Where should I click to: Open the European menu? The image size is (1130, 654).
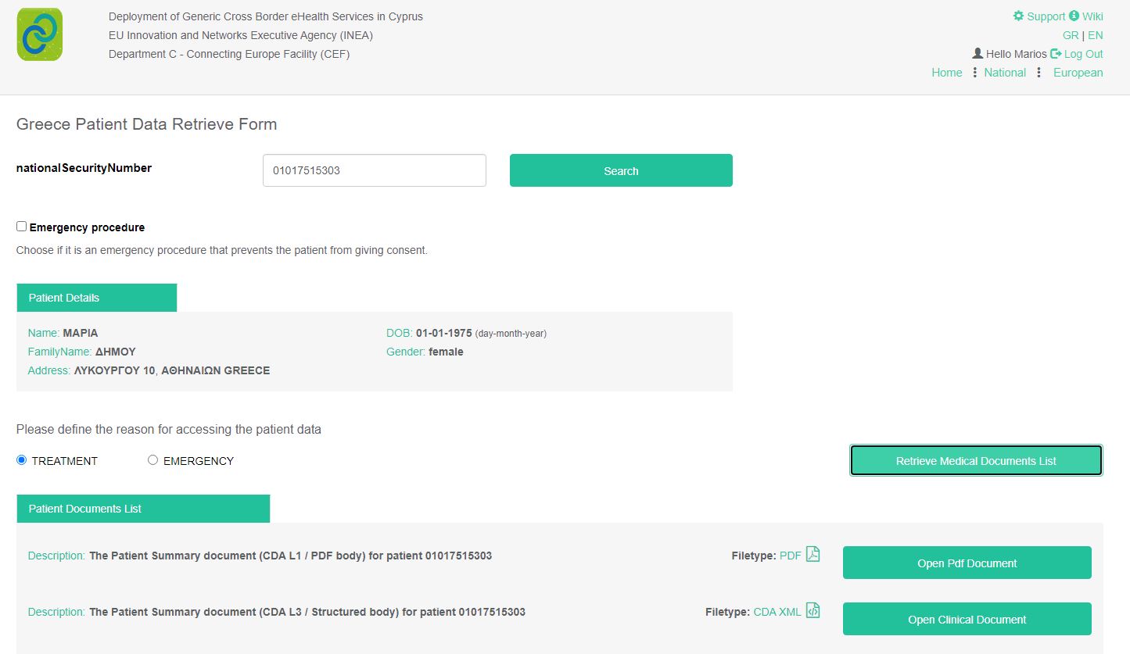pyautogui.click(x=1078, y=73)
